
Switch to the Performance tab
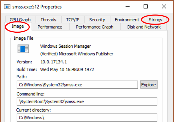point(50,27)
